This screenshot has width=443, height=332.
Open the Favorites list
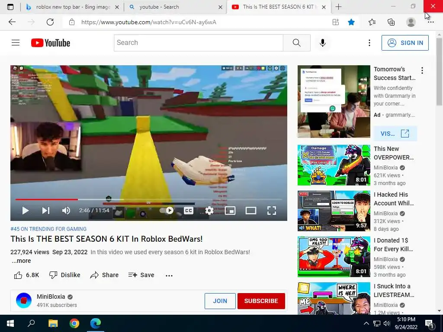coord(372,22)
